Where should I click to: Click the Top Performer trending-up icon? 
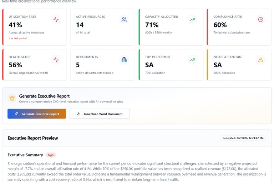click(193, 60)
